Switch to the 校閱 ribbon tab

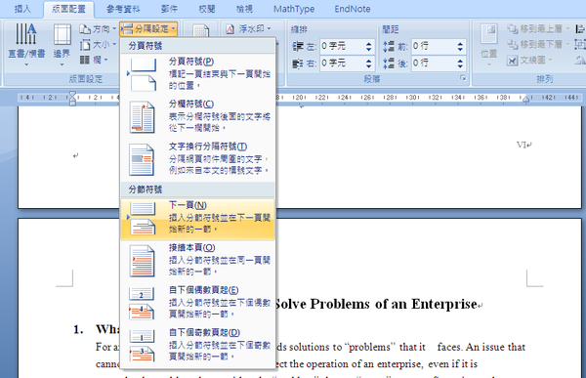pos(207,9)
